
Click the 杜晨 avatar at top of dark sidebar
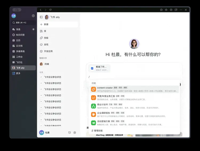click(x=14, y=16)
